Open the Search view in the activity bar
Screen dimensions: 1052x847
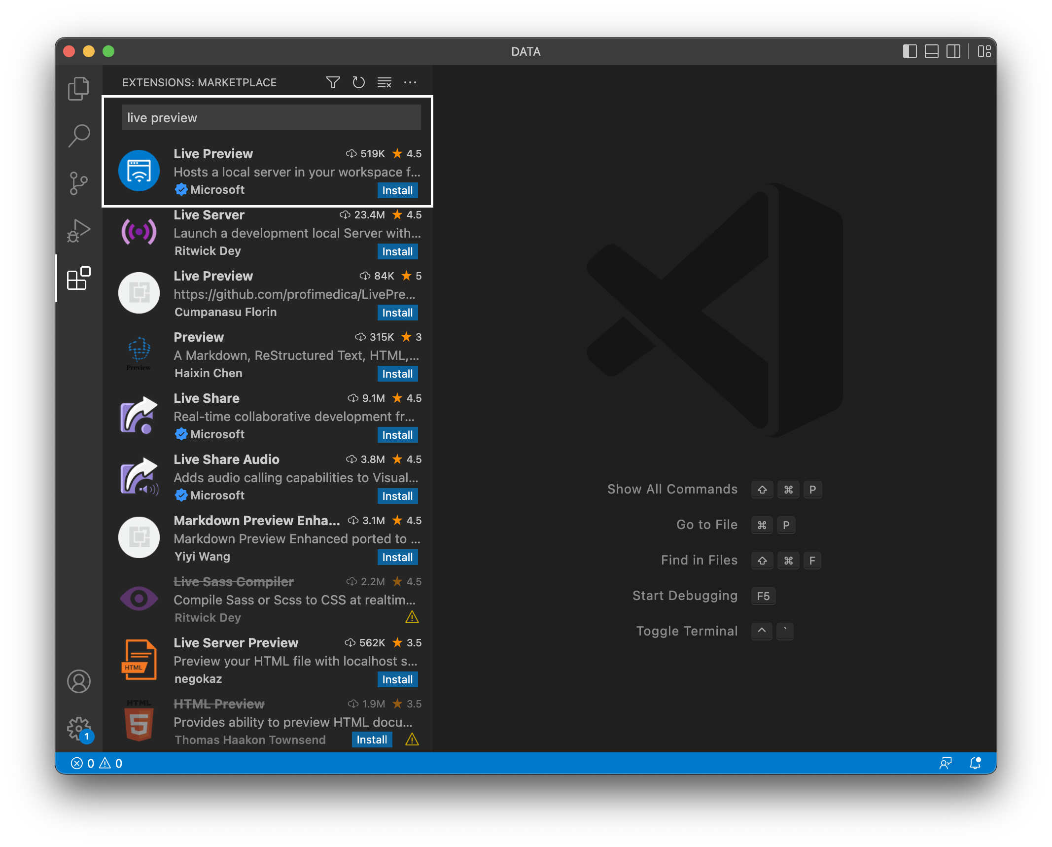(78, 135)
